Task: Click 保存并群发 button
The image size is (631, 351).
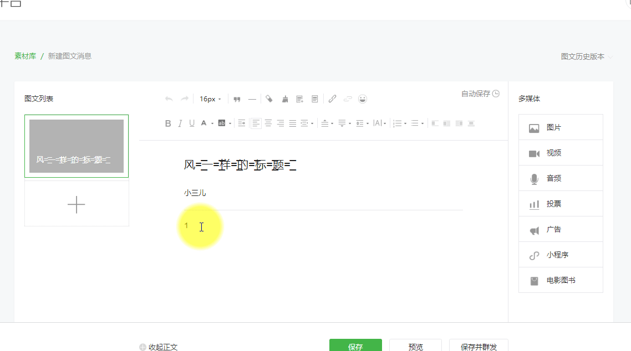Action: (479, 345)
